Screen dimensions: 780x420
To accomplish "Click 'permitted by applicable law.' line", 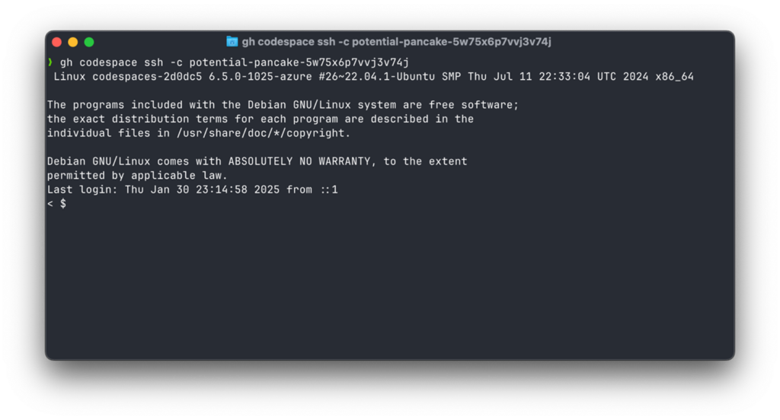I will (x=137, y=176).
